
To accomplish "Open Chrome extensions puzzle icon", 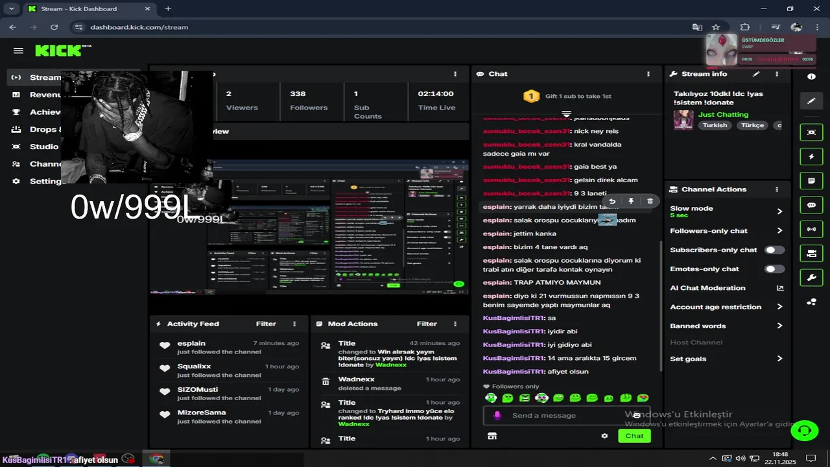I will [745, 27].
